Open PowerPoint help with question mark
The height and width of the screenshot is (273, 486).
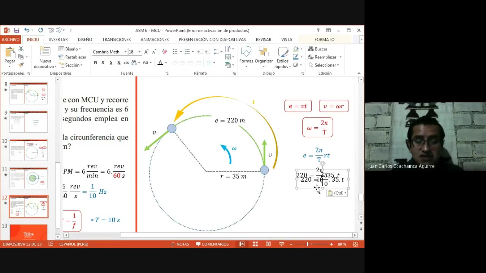point(318,30)
